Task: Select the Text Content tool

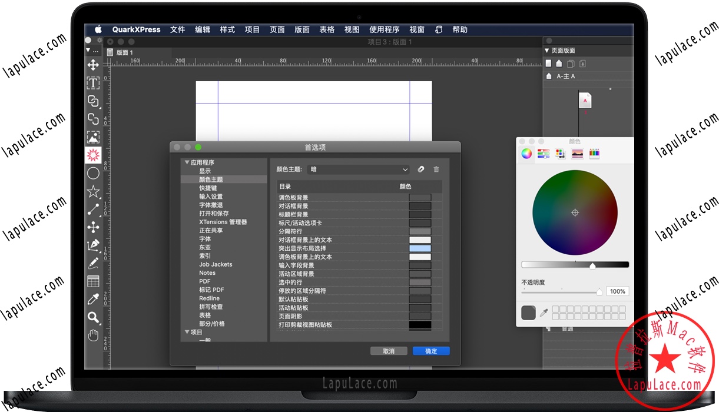Action: (93, 82)
